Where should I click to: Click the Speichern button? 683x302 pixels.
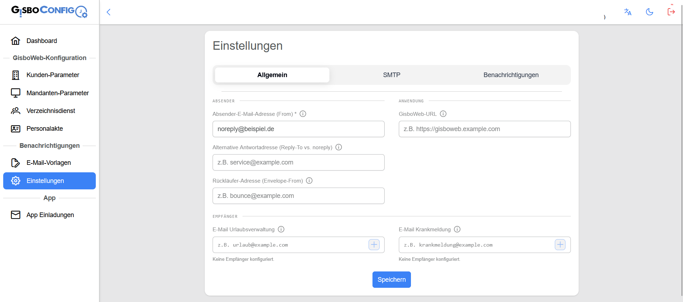392,280
